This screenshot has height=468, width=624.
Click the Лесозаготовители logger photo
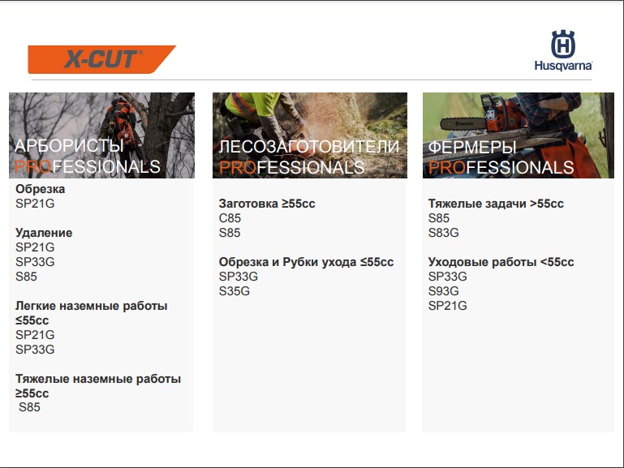[310, 135]
